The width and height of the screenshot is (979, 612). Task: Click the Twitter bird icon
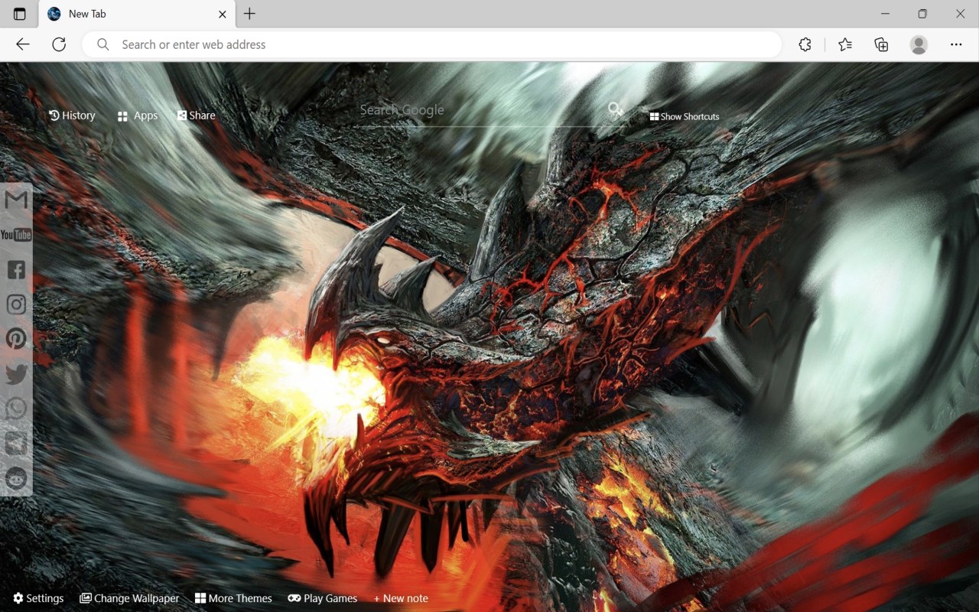[x=16, y=374]
